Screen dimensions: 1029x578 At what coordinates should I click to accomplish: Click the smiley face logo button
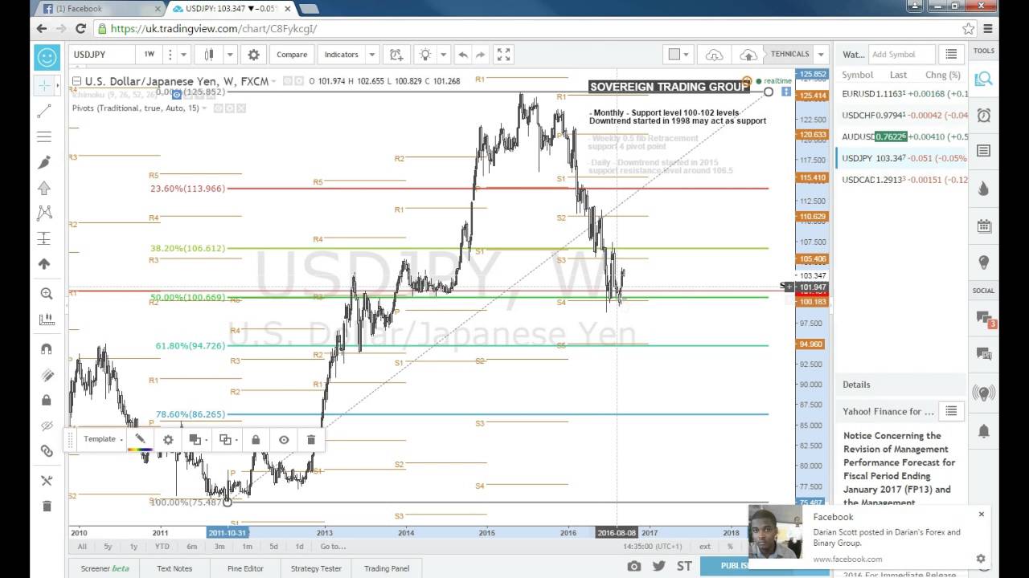(x=47, y=57)
